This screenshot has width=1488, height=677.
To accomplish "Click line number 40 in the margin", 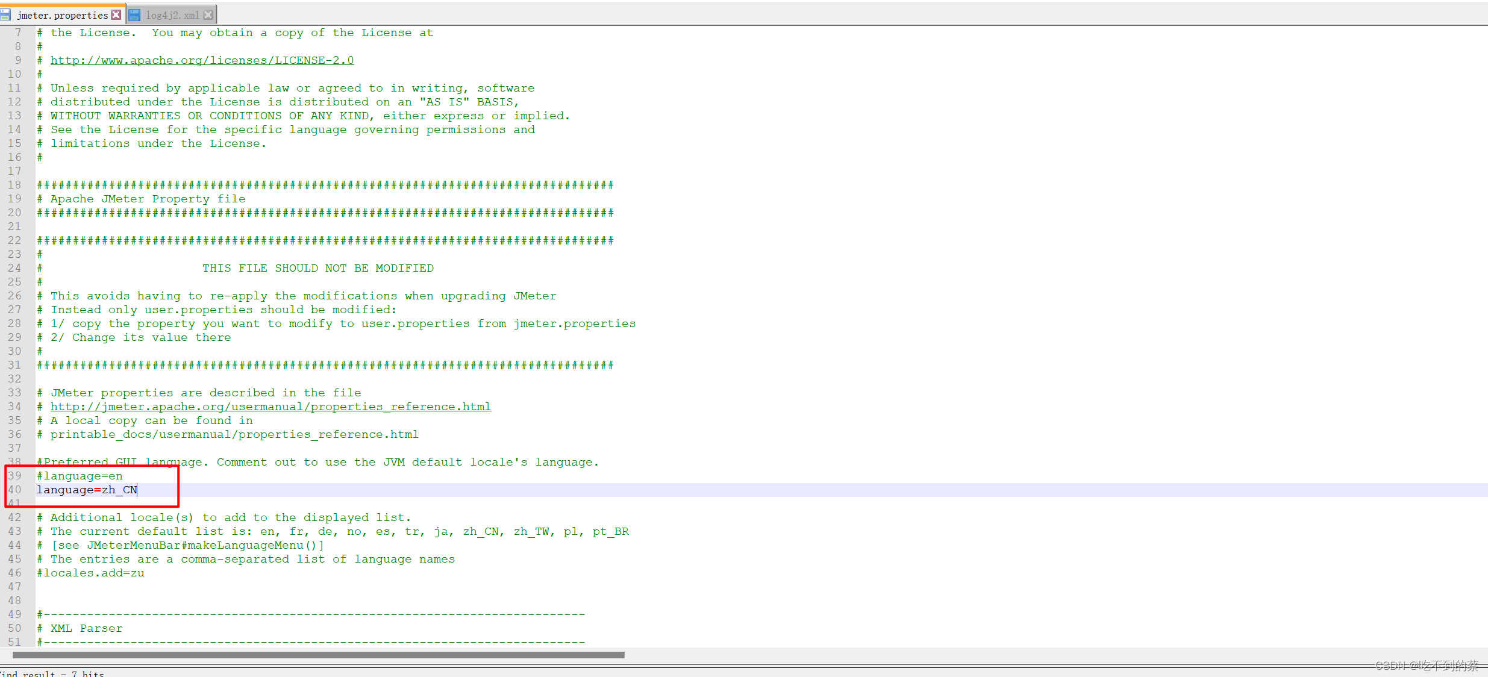I will point(14,490).
